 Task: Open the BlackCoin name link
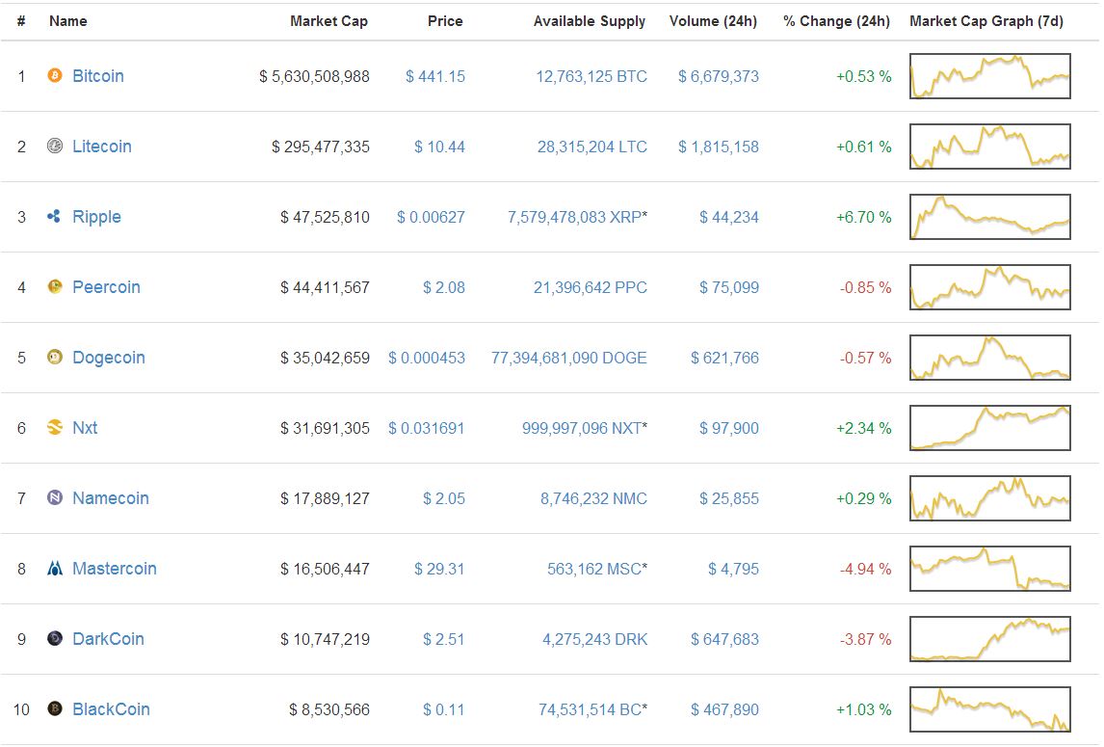111,709
